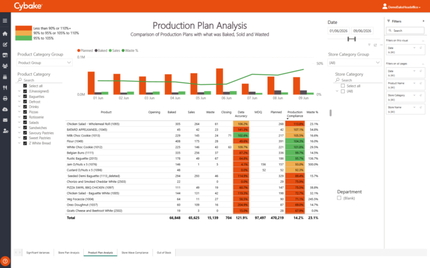Screen dimensions: 430x268
Task: Uncheck the Pizzas checkbox
Action: (25, 112)
